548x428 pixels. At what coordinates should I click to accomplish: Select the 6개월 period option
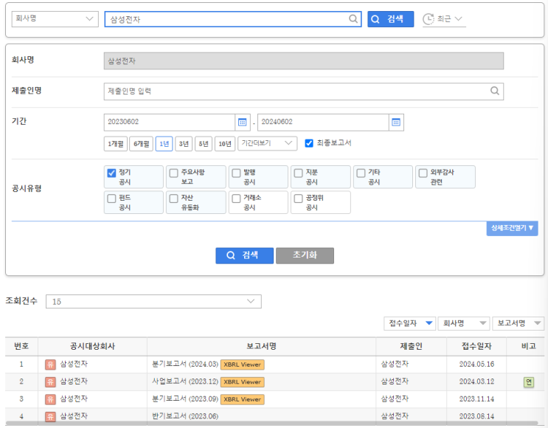[x=141, y=144]
